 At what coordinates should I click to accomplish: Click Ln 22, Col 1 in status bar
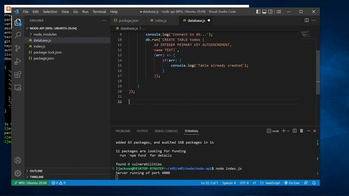209,183
